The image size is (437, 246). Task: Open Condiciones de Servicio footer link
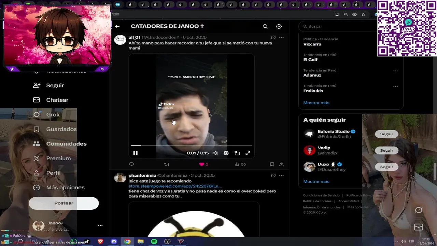pos(321,195)
